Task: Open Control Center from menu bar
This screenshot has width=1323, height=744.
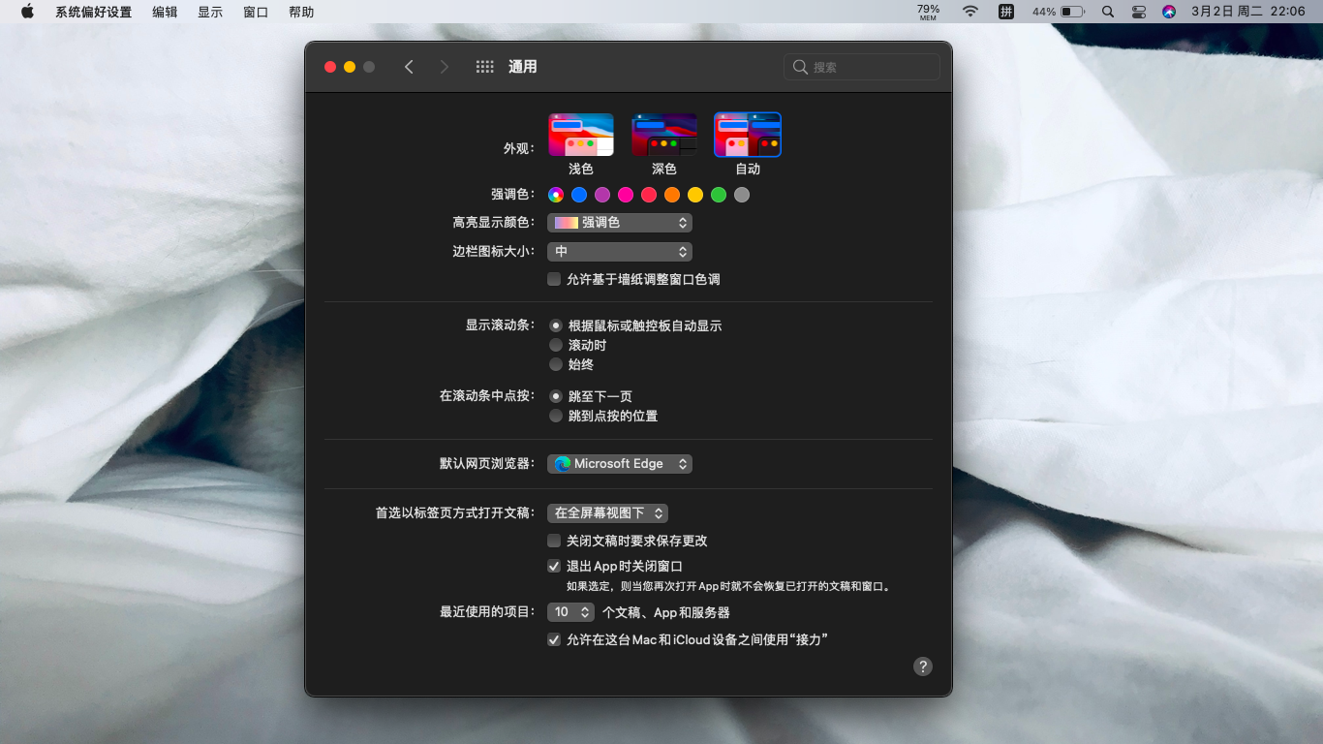Action: (x=1139, y=12)
